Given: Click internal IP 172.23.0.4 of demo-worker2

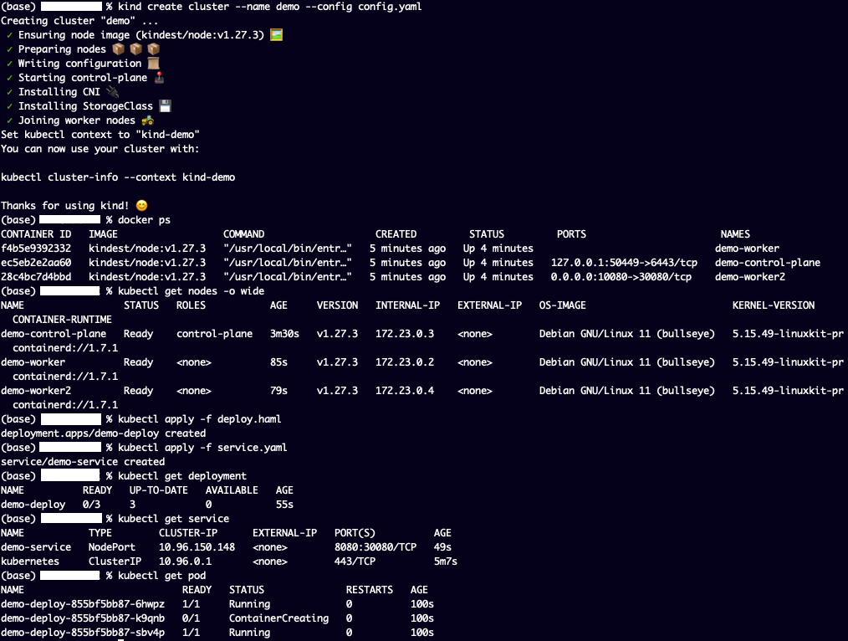Looking at the screenshot, I should coord(405,391).
